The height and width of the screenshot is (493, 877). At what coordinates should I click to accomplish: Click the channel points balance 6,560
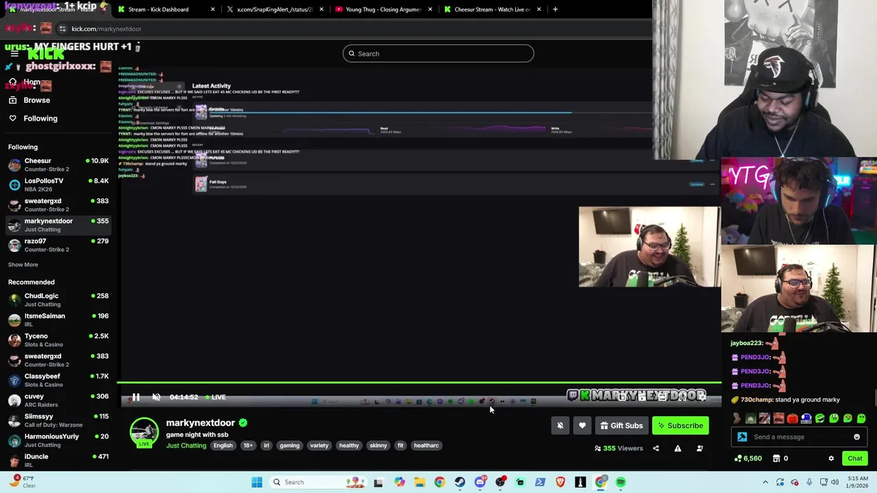pyautogui.click(x=748, y=459)
